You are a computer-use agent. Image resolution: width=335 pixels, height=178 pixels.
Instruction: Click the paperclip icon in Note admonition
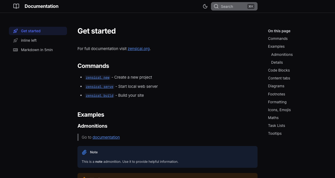[84, 152]
